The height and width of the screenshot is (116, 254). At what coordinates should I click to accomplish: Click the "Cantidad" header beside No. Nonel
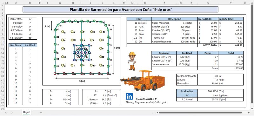pyautogui.click(x=30, y=45)
